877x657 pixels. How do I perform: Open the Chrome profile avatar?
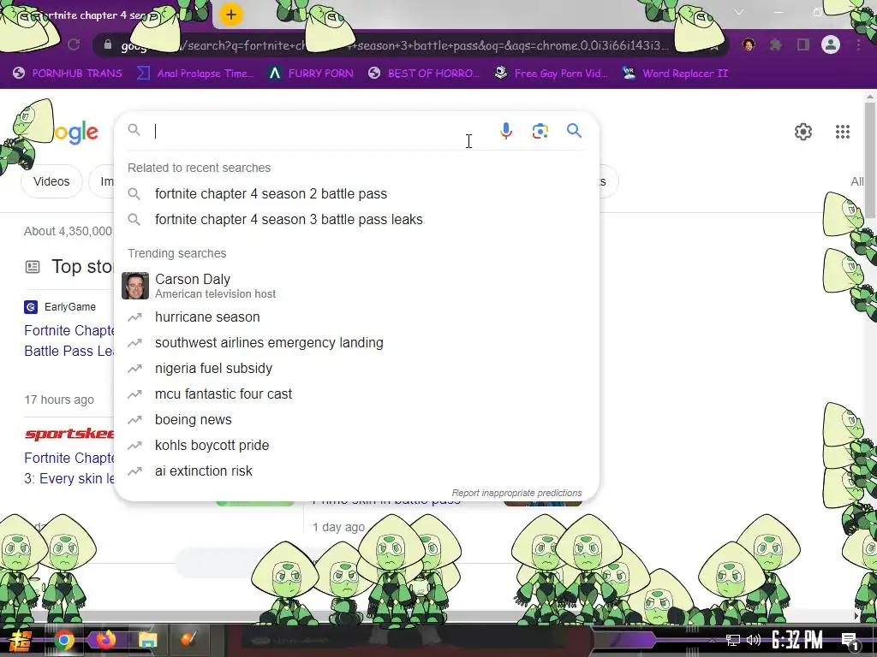[x=831, y=44]
